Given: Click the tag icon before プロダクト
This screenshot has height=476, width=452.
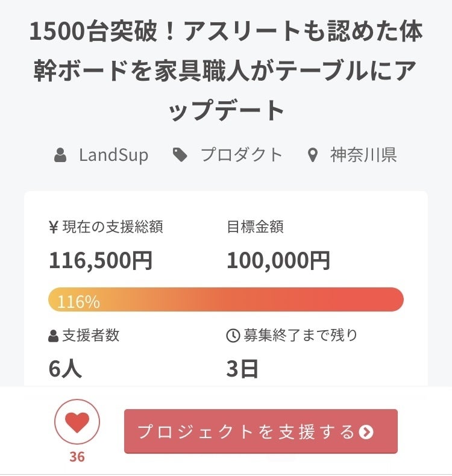Looking at the screenshot, I should coord(180,155).
